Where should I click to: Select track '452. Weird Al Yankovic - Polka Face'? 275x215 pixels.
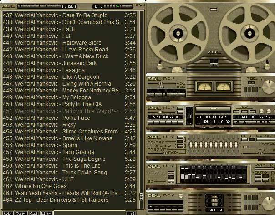70,118
